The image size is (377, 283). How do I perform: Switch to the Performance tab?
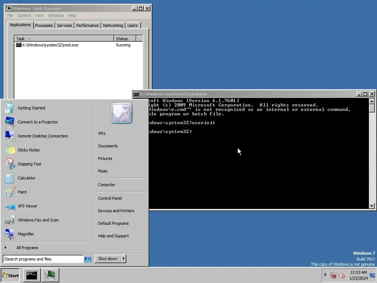[87, 25]
